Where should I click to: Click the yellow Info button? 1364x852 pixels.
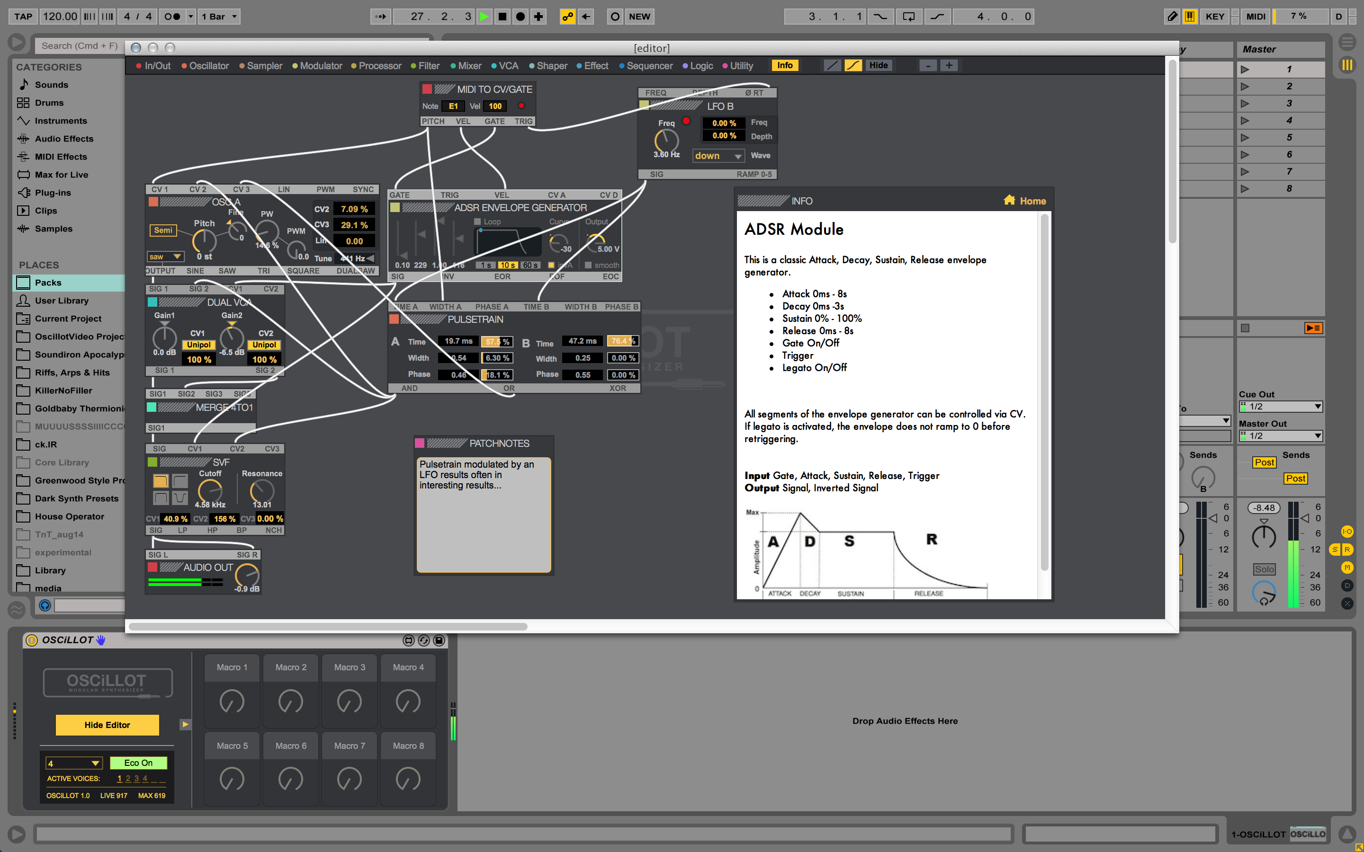[785, 65]
